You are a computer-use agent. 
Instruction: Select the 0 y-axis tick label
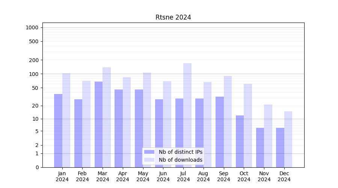click(x=37, y=167)
